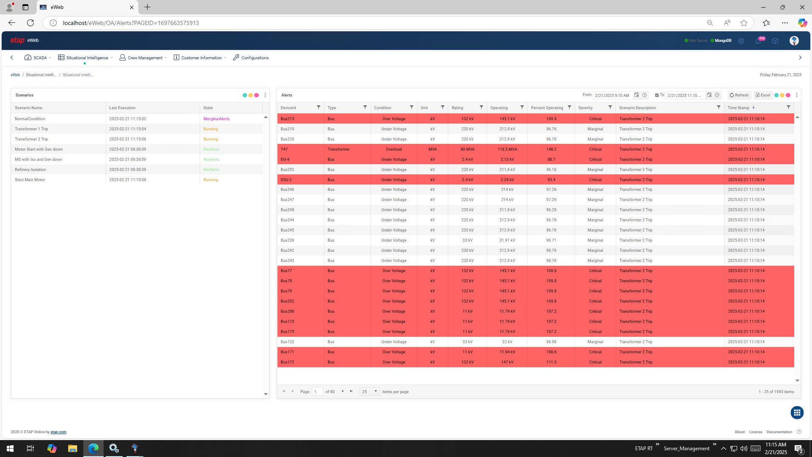The image size is (812, 457).
Task: Export alerts with Excel button
Action: point(763,95)
